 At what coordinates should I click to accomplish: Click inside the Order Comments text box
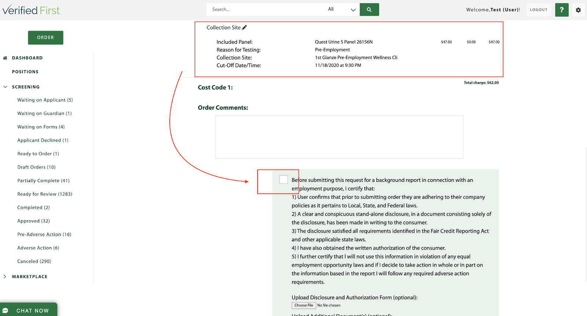point(339,137)
